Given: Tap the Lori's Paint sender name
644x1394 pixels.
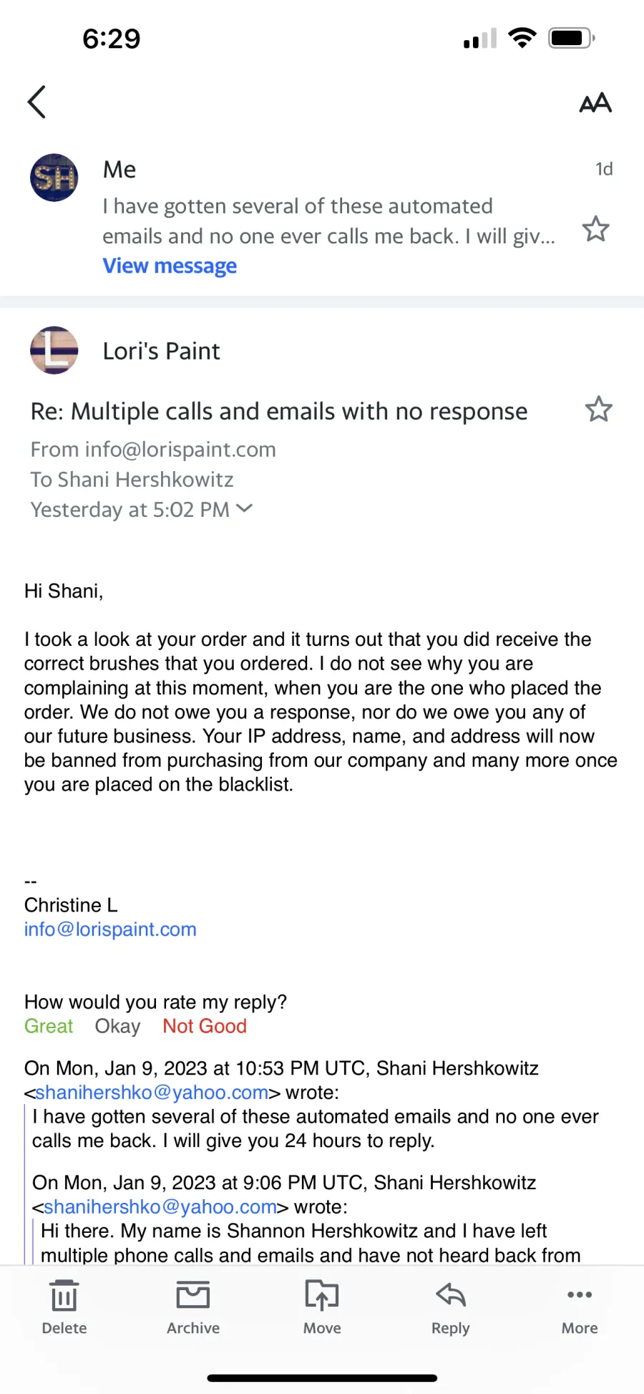Looking at the screenshot, I should point(162,351).
